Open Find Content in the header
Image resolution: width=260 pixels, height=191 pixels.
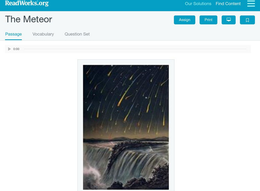tap(228, 4)
